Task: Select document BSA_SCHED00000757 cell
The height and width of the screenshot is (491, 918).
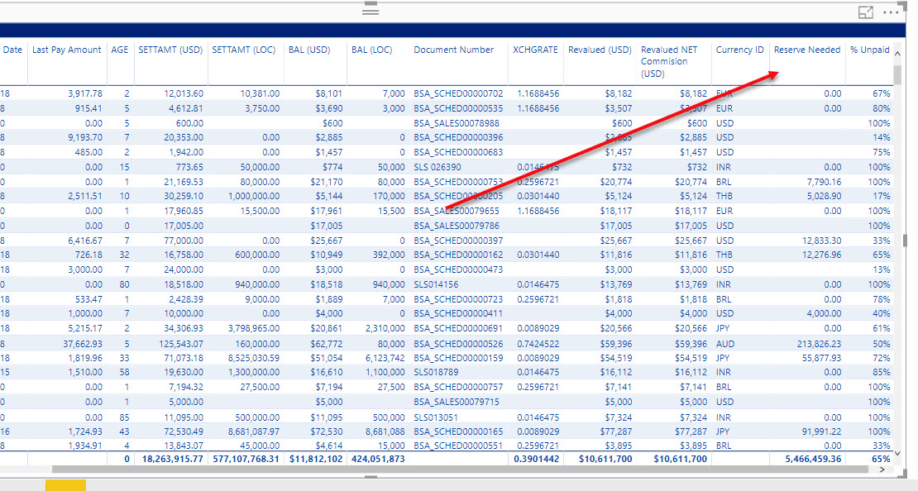Action: point(458,387)
